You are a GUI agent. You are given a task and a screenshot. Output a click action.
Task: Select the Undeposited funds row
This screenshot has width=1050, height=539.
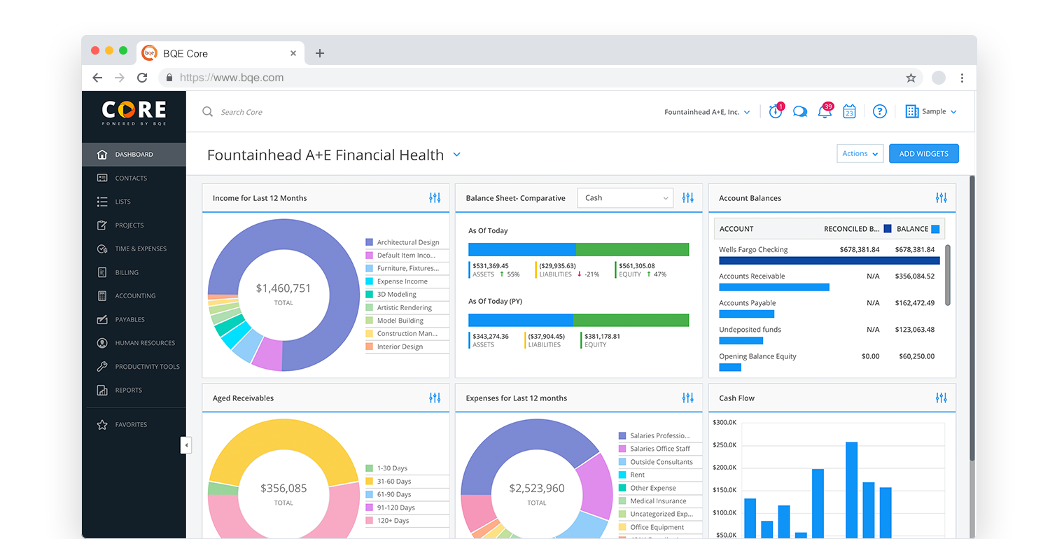[829, 335]
